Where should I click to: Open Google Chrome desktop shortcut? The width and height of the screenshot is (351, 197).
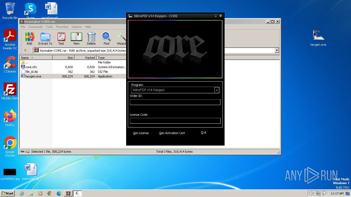point(10,147)
